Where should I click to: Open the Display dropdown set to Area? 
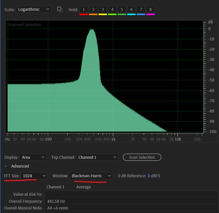click(x=33, y=157)
